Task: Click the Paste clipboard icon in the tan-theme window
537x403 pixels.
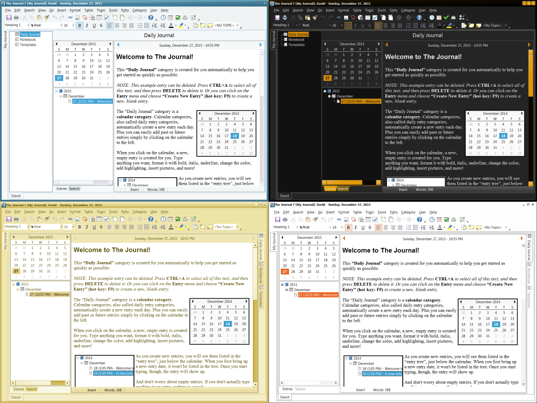Action: pos(39,219)
